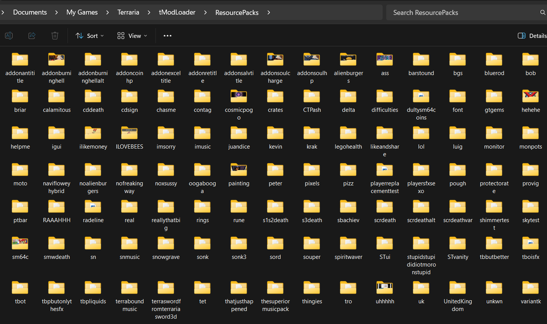
Task: Click the 'thatjusthappened' folder name
Action: click(239, 305)
